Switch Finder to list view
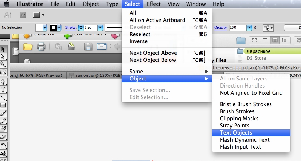301x161 pixels. [x=265, y=40]
